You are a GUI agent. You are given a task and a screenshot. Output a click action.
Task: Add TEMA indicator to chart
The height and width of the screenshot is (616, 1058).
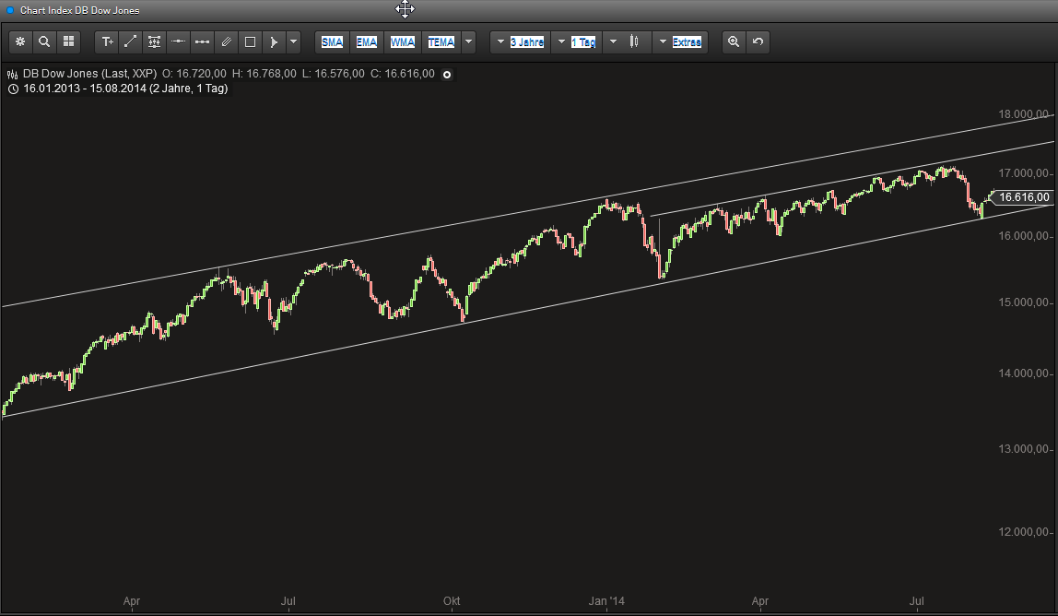pos(441,41)
